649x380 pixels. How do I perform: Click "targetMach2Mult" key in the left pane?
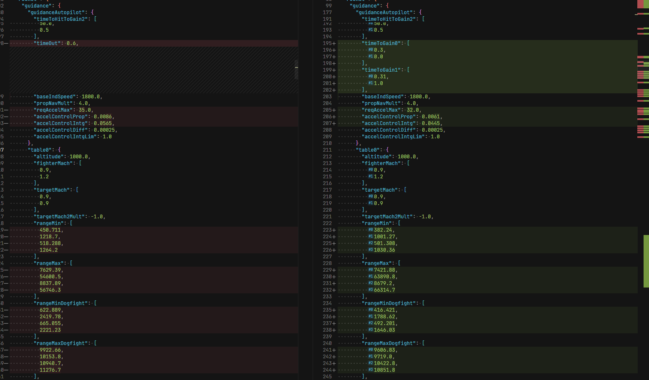tap(60, 217)
